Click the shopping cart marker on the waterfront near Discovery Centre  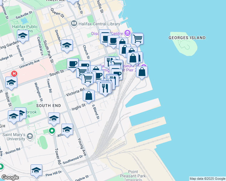pyautogui.click(x=137, y=40)
